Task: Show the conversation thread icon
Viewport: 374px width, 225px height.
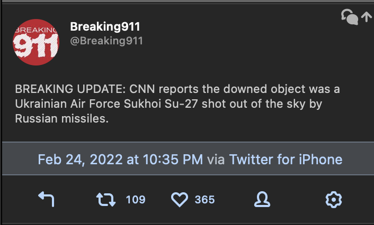Action: [x=349, y=17]
